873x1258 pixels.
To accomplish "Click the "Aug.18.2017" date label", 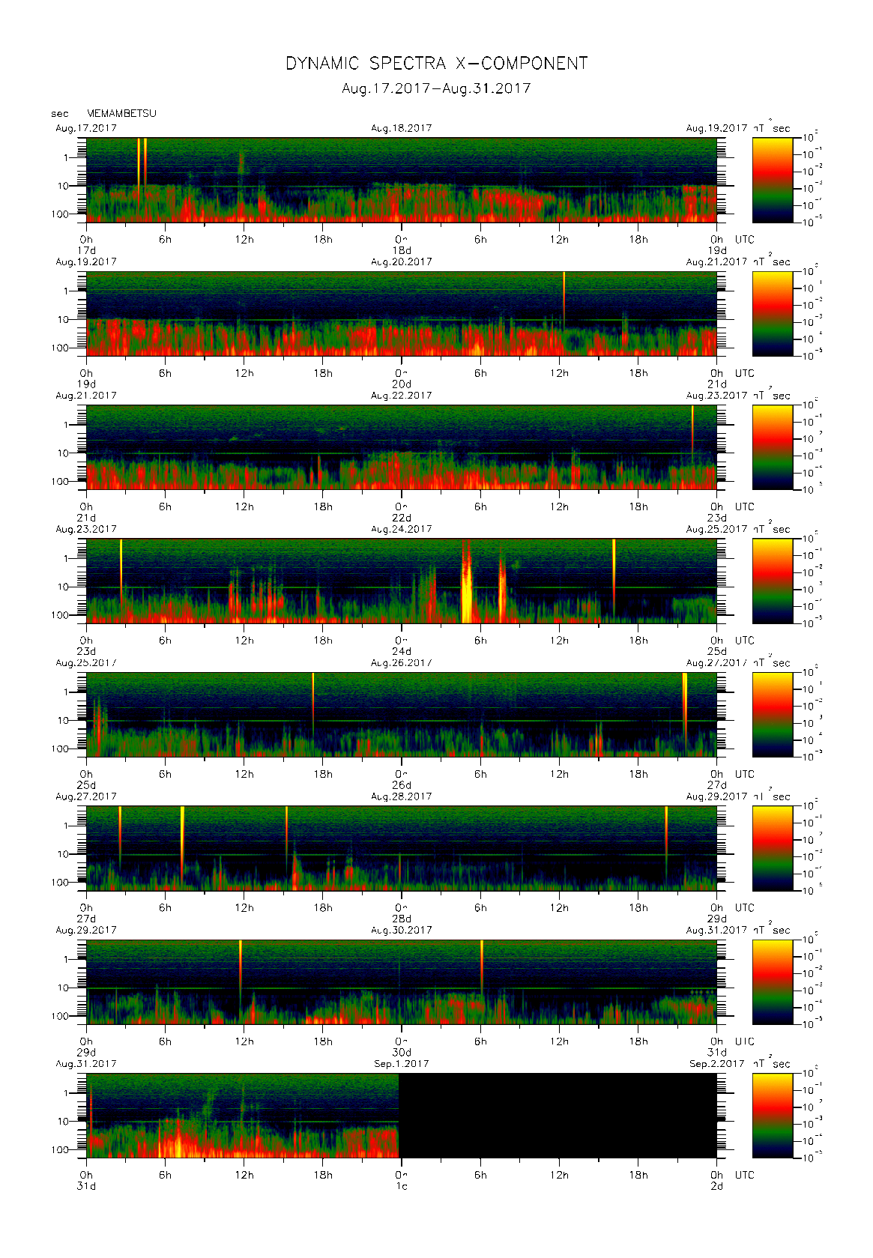I will click(402, 128).
